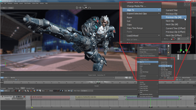Viewport: 196px width, 110px height.
Task: Toggle Story mode button in Story toolbar
Action: [2, 91]
